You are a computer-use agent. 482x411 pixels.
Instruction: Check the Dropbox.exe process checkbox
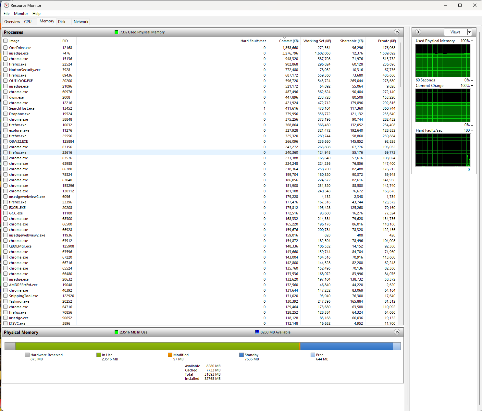[6, 114]
